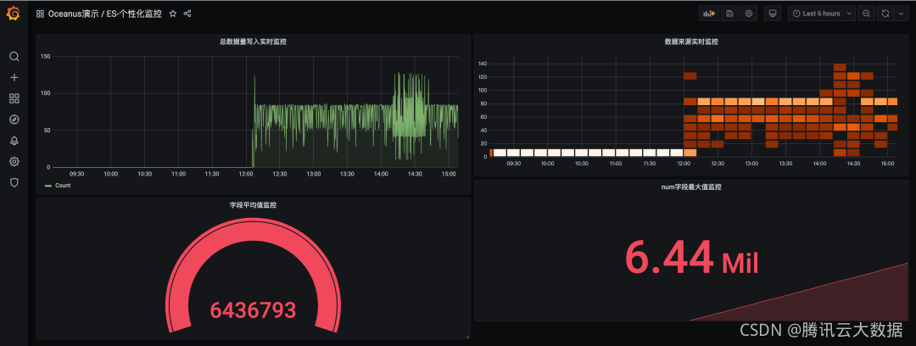
Task: Open the Search dashboards icon in sidebar
Action: tap(14, 57)
